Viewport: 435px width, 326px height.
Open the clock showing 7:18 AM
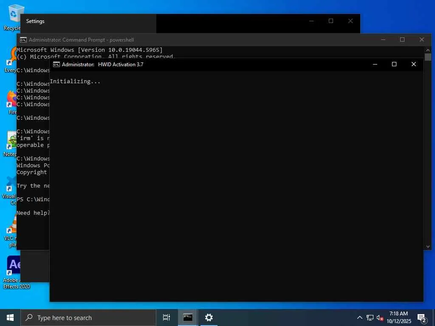[x=398, y=318]
